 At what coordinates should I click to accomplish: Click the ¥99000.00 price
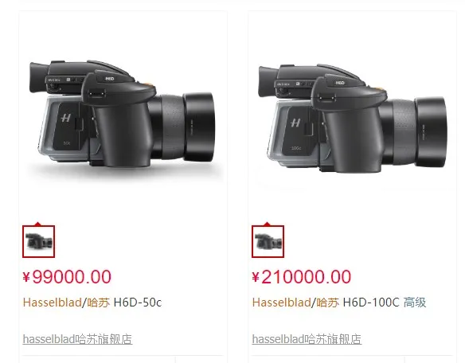(x=67, y=277)
